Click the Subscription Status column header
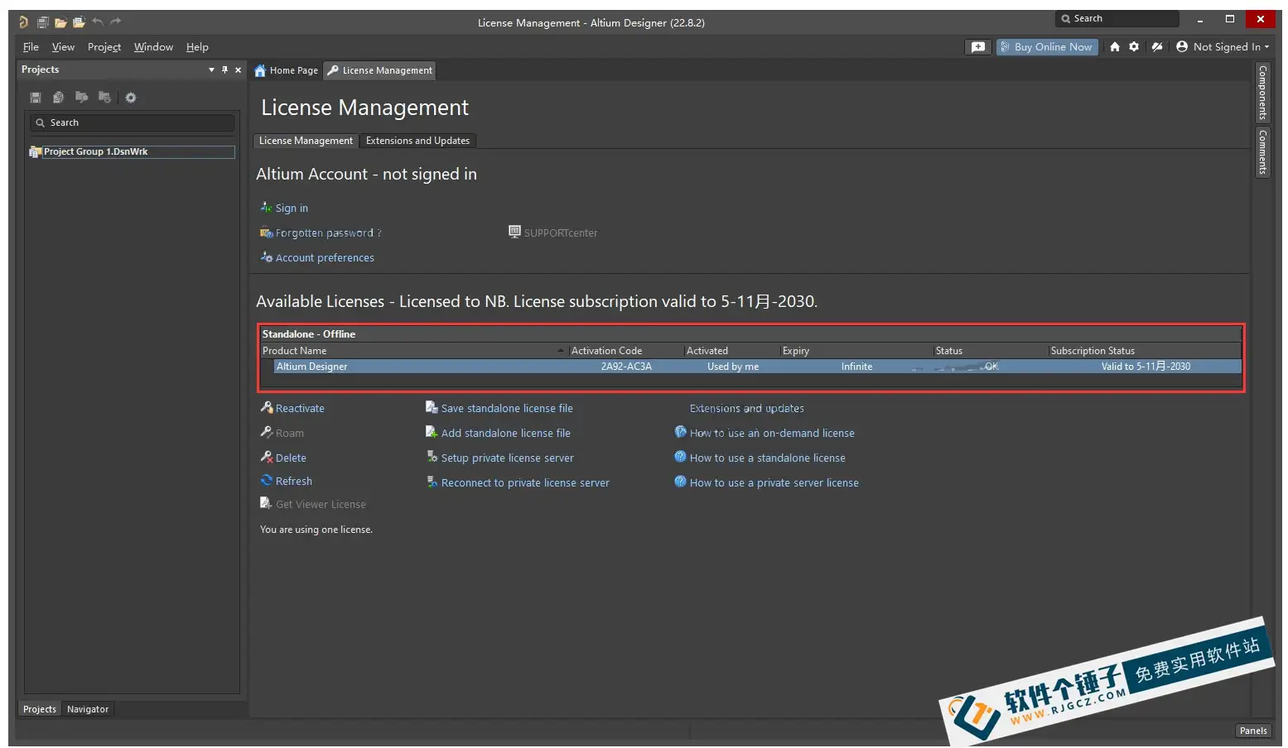 [x=1145, y=351]
